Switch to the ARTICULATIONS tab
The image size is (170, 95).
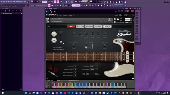pyautogui.click(x=80, y=27)
